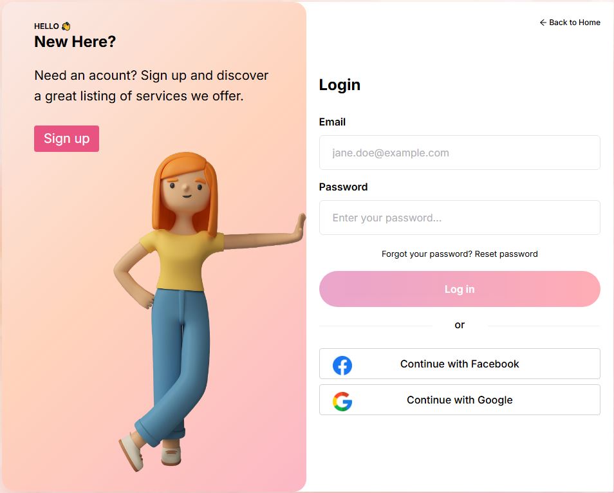Focus the Email input field
Image resolution: width=614 pixels, height=493 pixels.
point(460,153)
